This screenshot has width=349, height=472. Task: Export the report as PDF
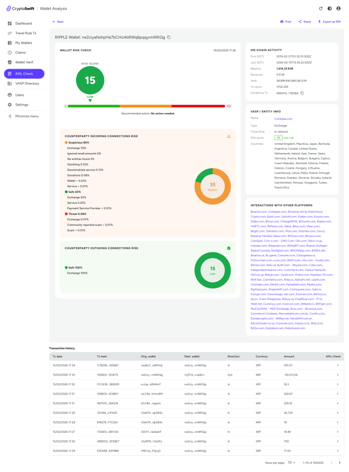[329, 22]
